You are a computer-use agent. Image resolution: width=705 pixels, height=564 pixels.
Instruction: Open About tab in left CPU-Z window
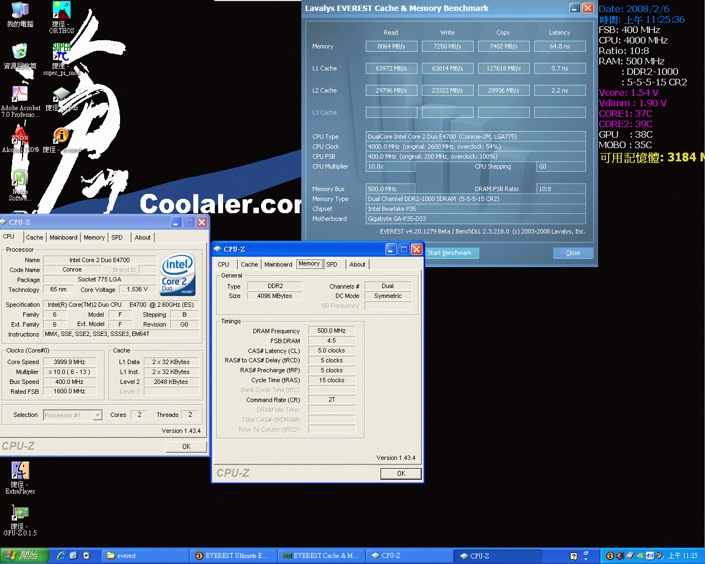(x=143, y=237)
